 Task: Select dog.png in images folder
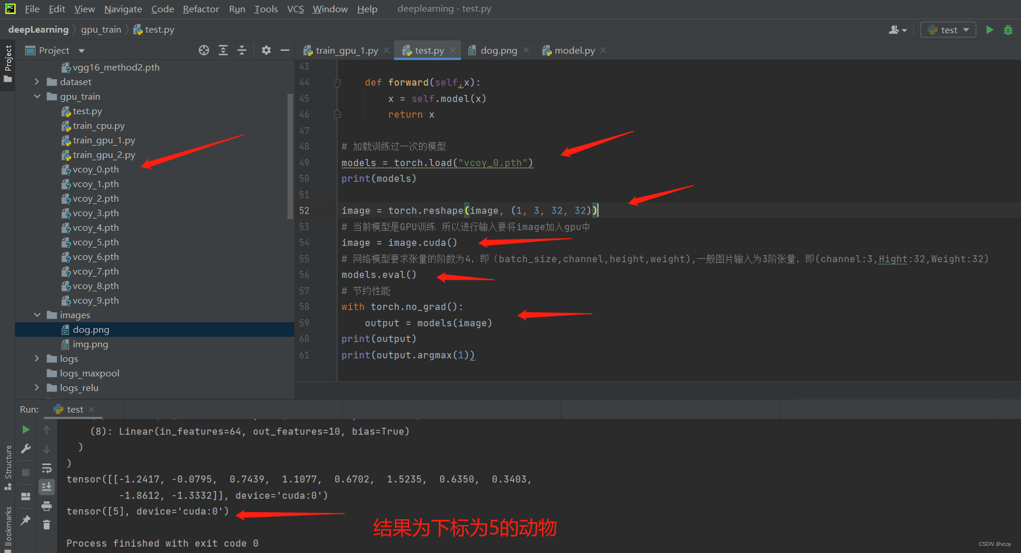(x=91, y=330)
